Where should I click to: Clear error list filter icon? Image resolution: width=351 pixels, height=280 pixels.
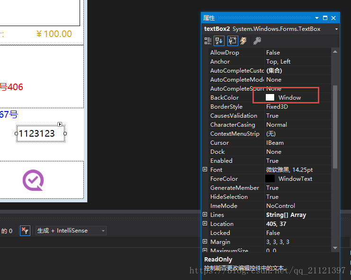(25, 231)
